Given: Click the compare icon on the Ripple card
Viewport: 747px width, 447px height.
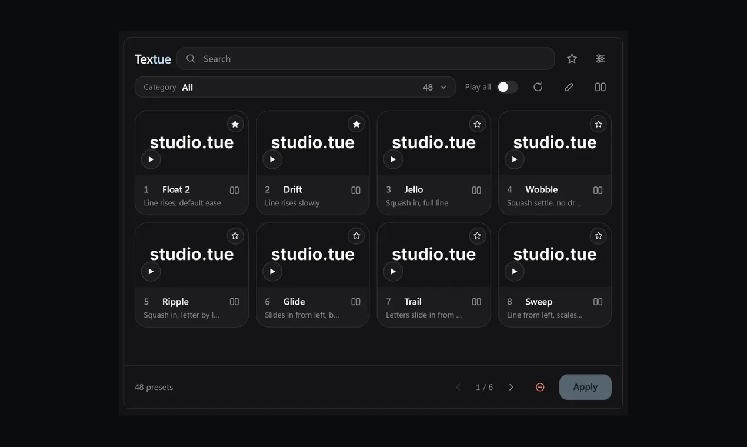Looking at the screenshot, I should (x=234, y=302).
